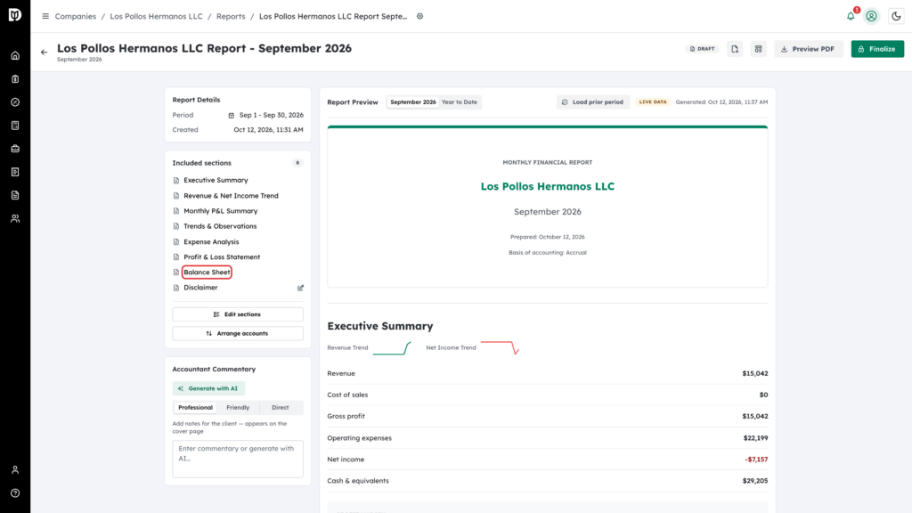
Task: Go to Companies breadcrumb link
Action: (x=76, y=16)
